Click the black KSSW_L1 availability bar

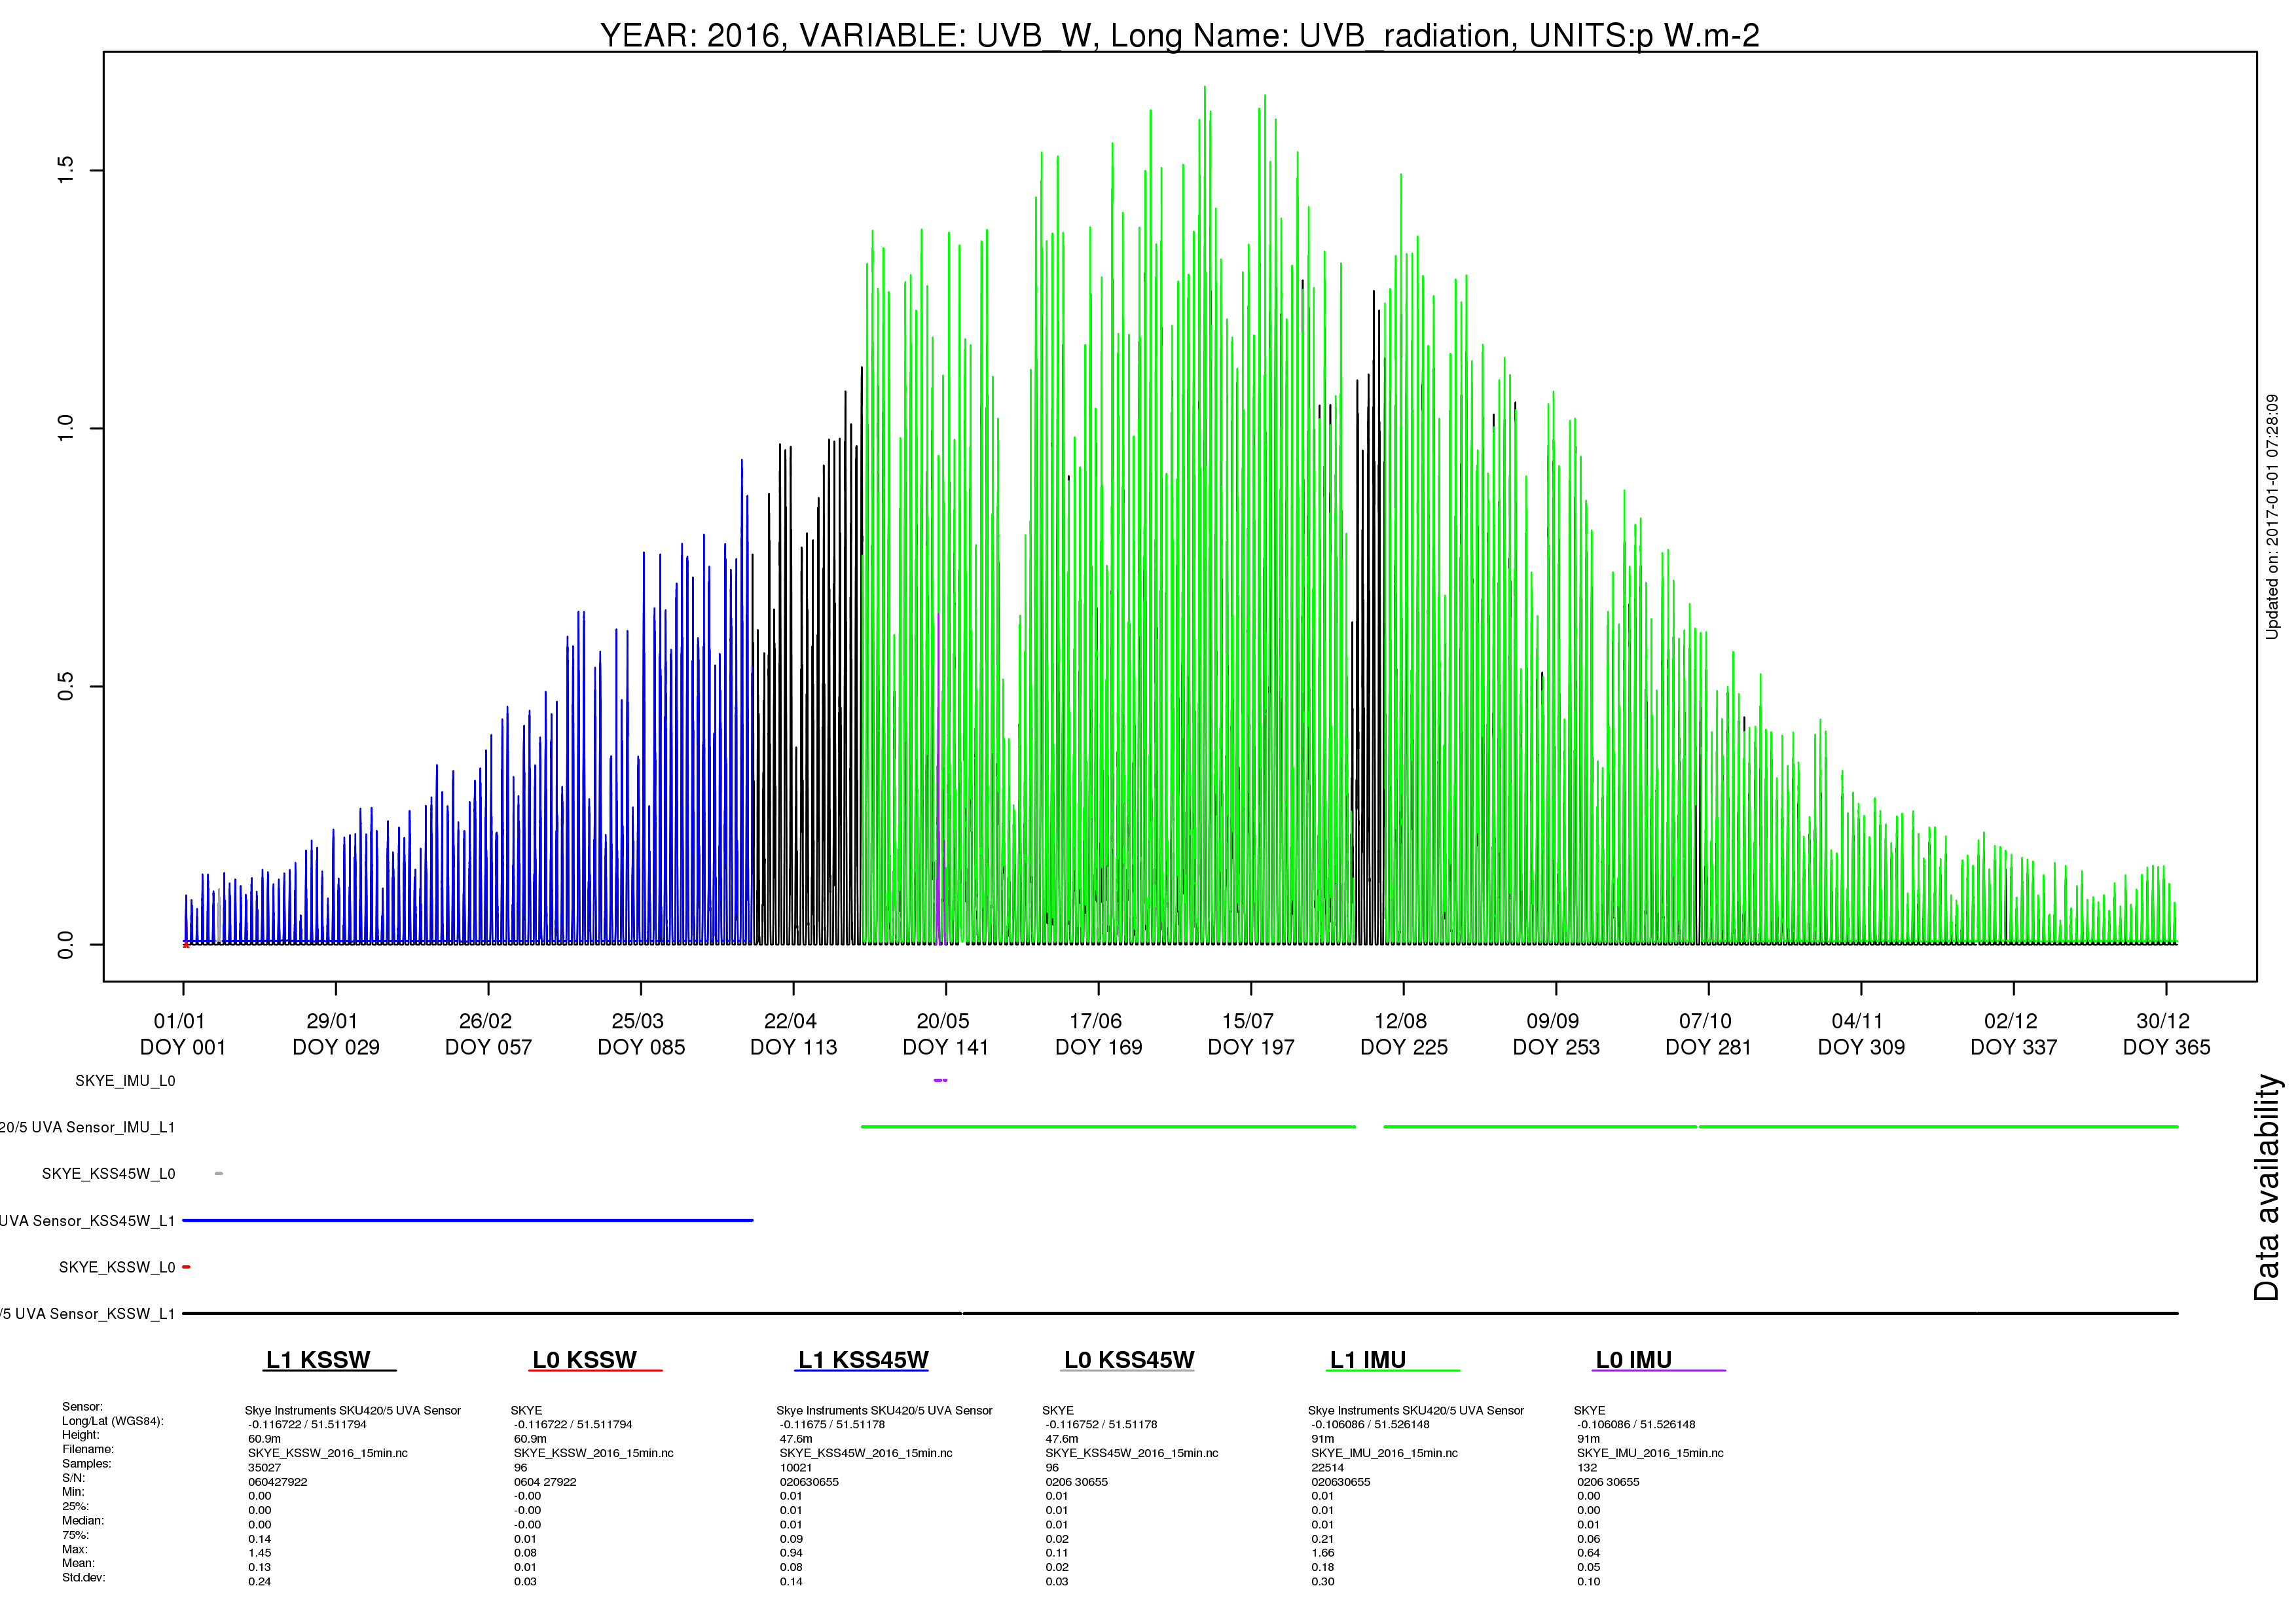tap(1180, 1313)
